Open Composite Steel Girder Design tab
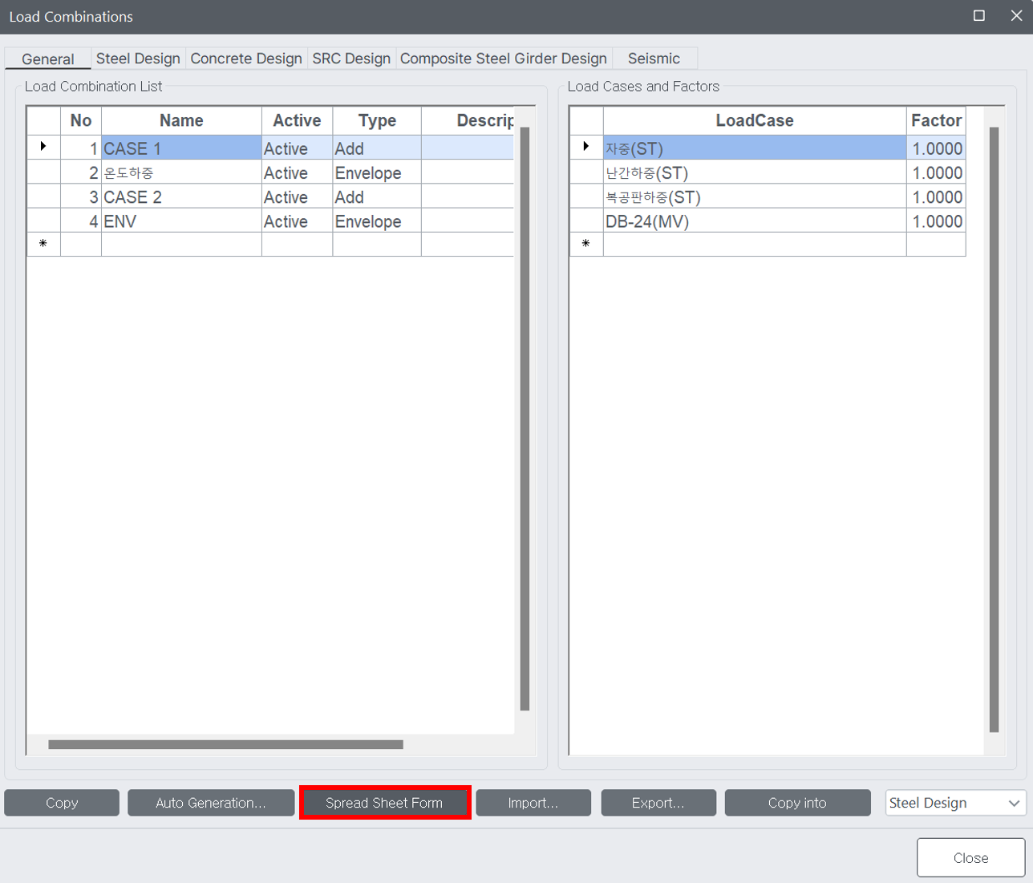The width and height of the screenshot is (1033, 883). (x=504, y=59)
